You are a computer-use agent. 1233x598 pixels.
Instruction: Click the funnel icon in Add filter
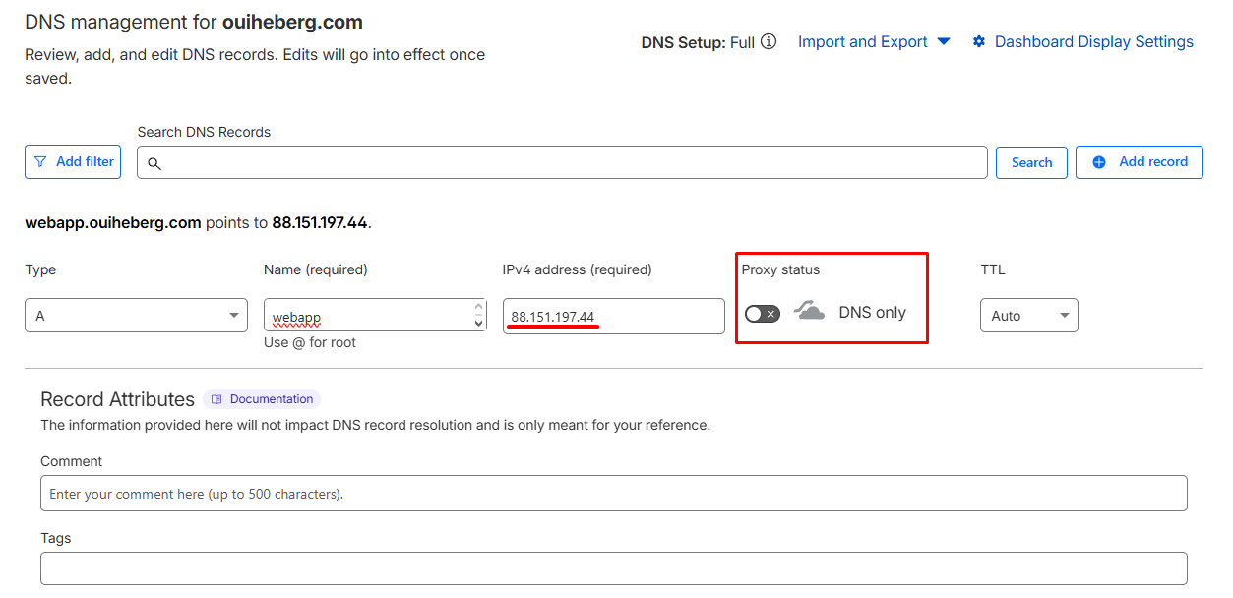coord(40,162)
